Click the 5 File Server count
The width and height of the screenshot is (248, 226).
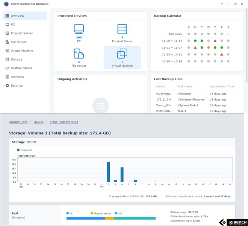[79, 62]
